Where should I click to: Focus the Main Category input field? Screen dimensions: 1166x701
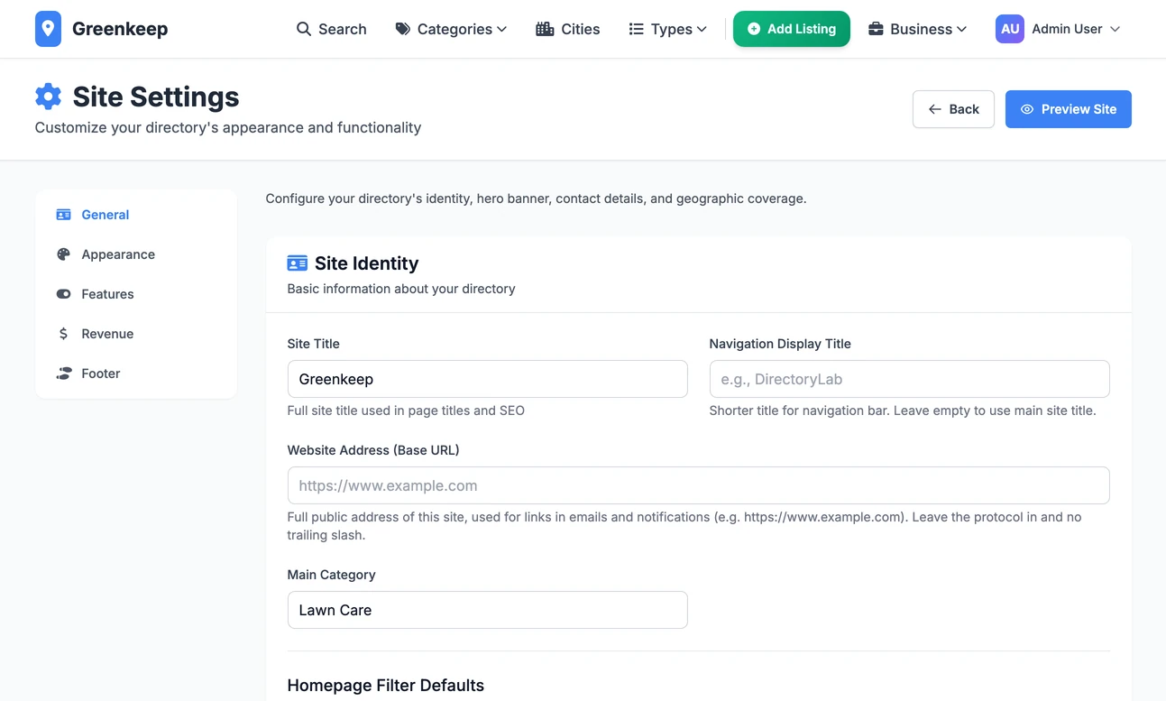488,610
